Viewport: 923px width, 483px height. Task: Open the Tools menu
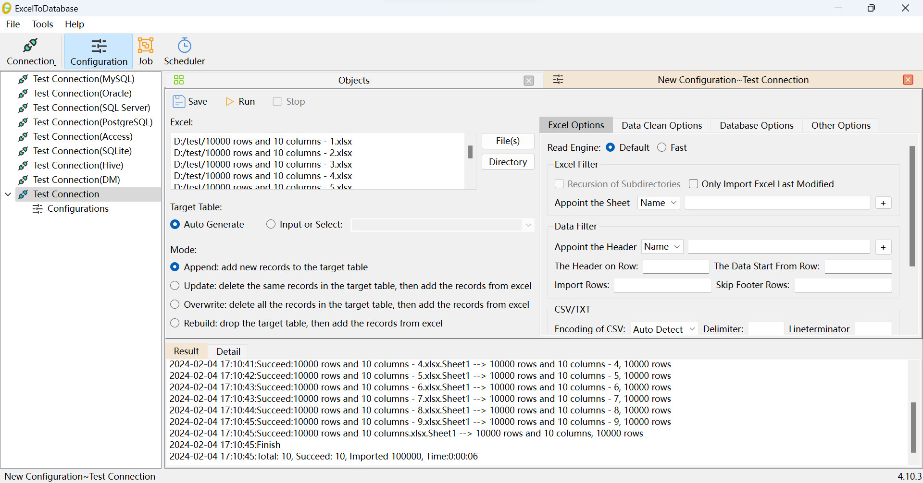(42, 24)
